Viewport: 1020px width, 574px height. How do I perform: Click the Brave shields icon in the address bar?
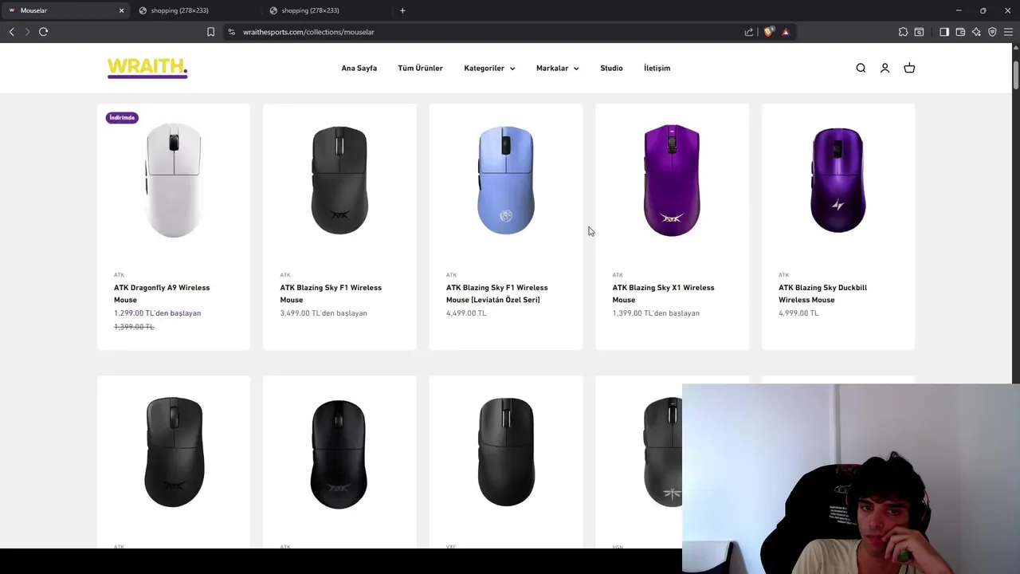(x=768, y=32)
